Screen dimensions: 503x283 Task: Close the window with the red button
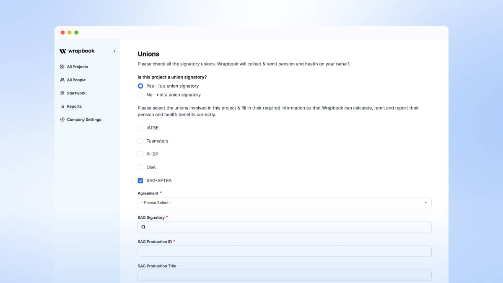(63, 33)
